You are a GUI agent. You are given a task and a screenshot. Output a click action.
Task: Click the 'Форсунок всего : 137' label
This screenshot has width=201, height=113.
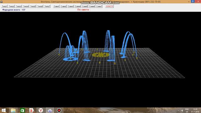[x=14, y=10]
